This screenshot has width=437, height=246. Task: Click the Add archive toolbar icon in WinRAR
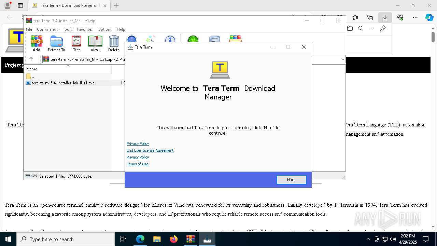(x=37, y=43)
